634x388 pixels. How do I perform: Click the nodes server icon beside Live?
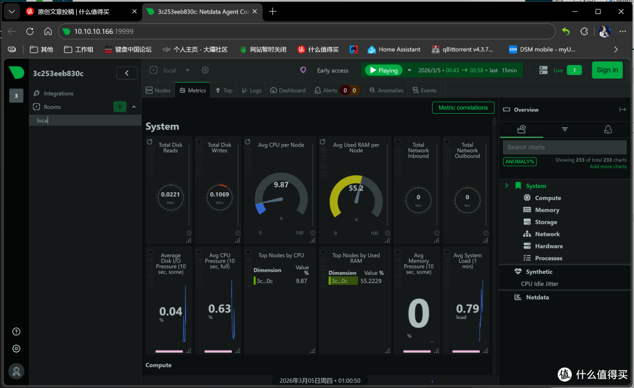pyautogui.click(x=544, y=70)
